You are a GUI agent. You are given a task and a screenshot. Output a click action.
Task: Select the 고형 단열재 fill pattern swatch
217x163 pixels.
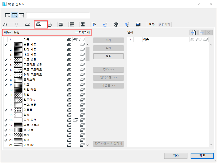[18, 125]
